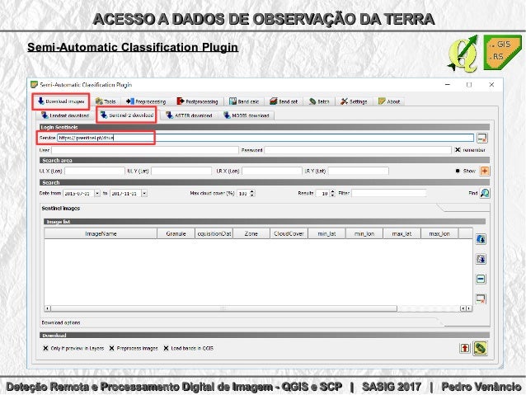Open the Band calc tab
This screenshot has height=395, width=526.
pyautogui.click(x=244, y=101)
